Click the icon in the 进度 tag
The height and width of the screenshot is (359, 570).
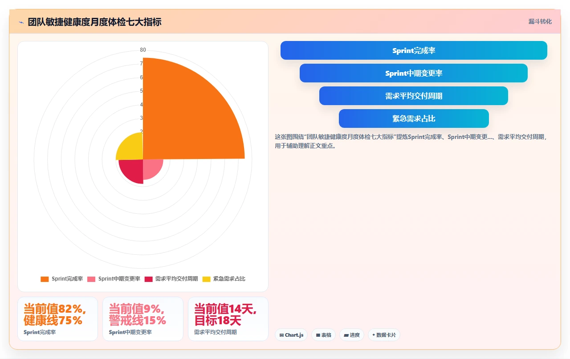coord(346,335)
